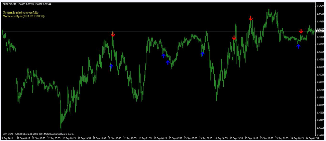This screenshot has height=141, width=326.
Task: Click the '12 Sep 18:55' time axis label
Action: 130,138
